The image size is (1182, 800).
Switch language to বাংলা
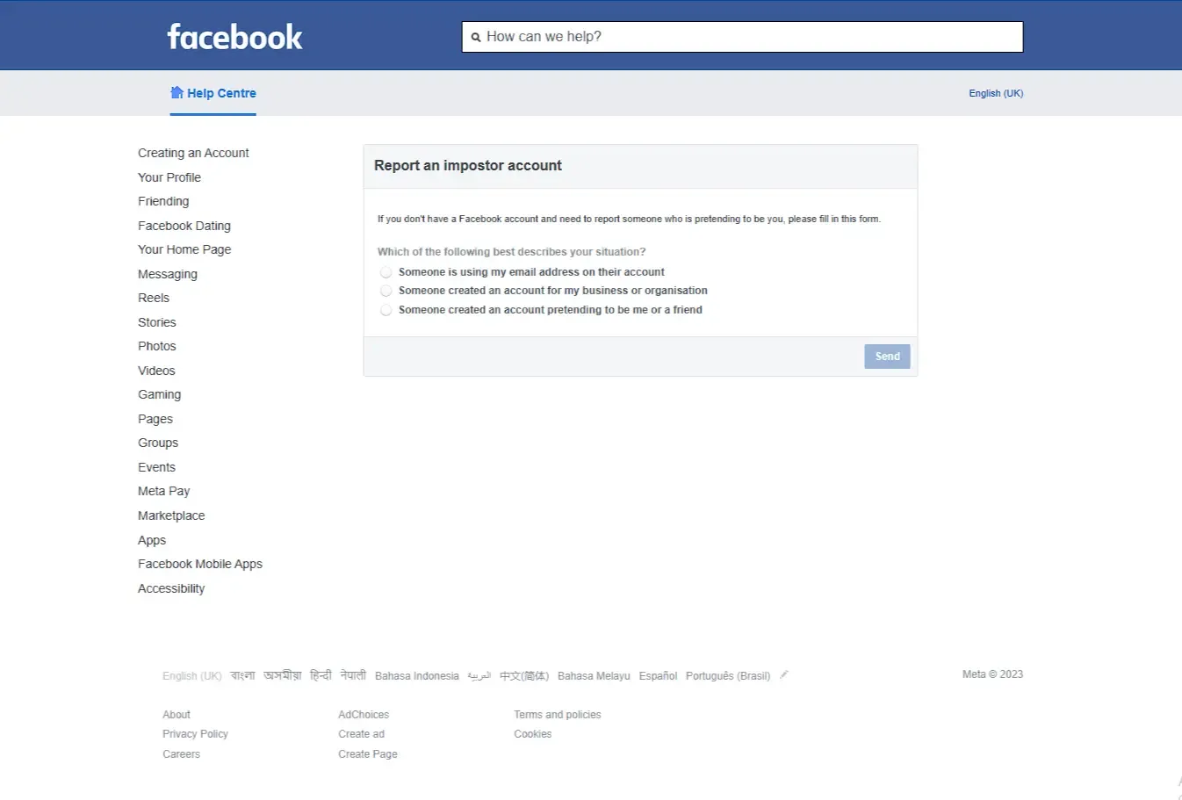pos(242,675)
